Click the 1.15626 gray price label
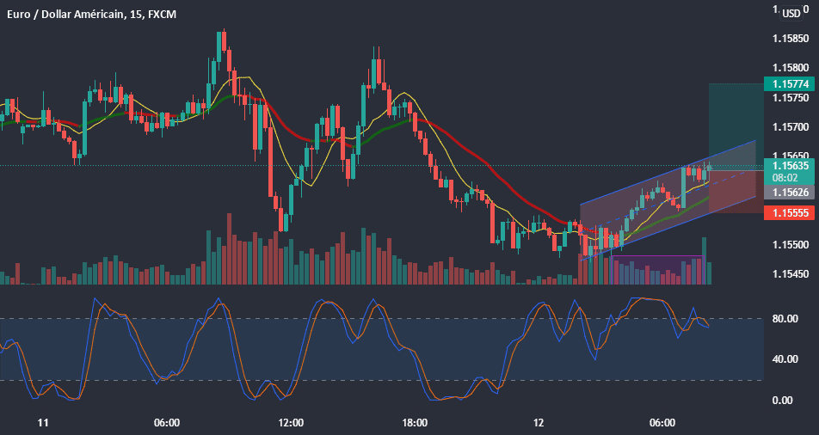The height and width of the screenshot is (435, 819). tap(789, 193)
